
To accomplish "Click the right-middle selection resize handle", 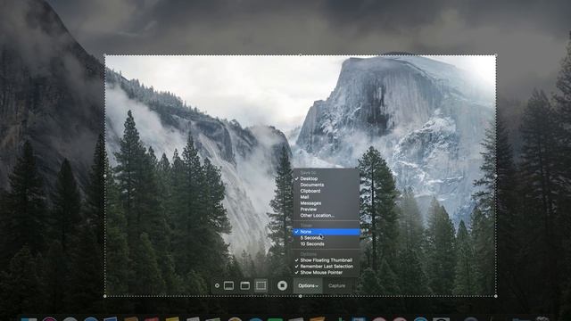I will 496,176.
